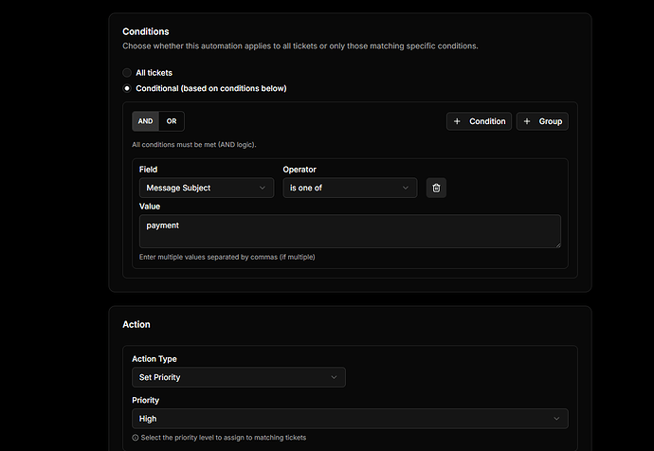This screenshot has width=654, height=451.
Task: Click the chevron arrow in the Message Subject box
Action: point(263,188)
